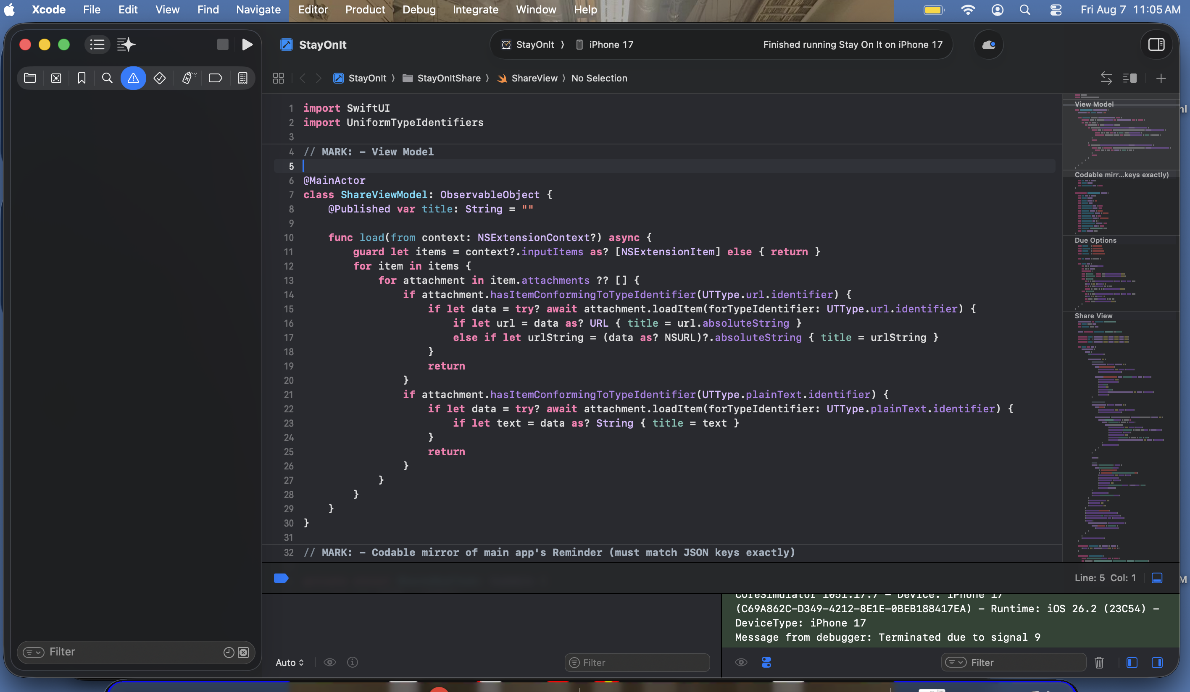The image size is (1190, 692).
Task: Open the No Selection symbol breadcrumb
Action: pyautogui.click(x=599, y=79)
